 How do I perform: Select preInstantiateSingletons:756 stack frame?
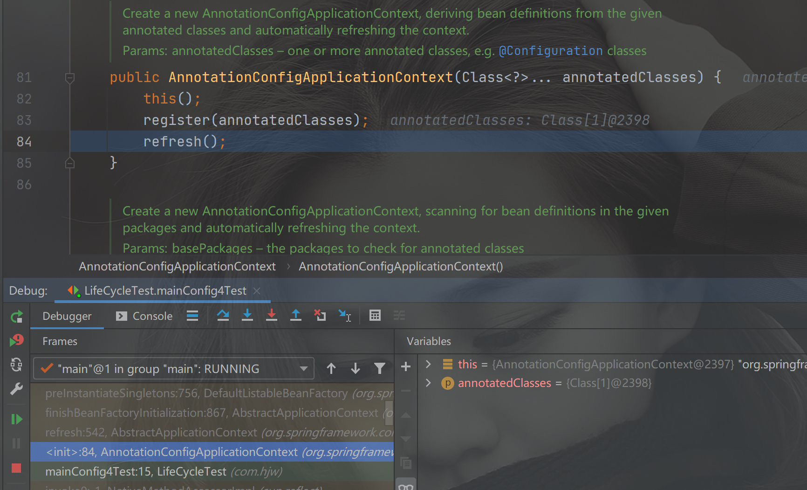click(212, 393)
